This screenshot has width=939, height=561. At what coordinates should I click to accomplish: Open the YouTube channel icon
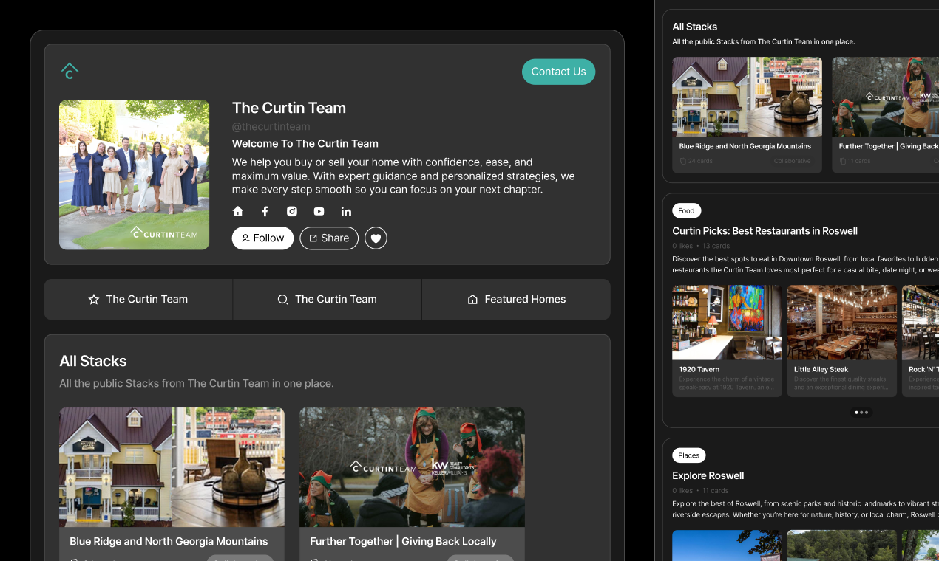tap(319, 211)
